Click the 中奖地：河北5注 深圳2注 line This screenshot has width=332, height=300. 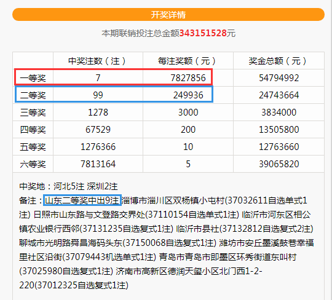pyautogui.click(x=68, y=186)
